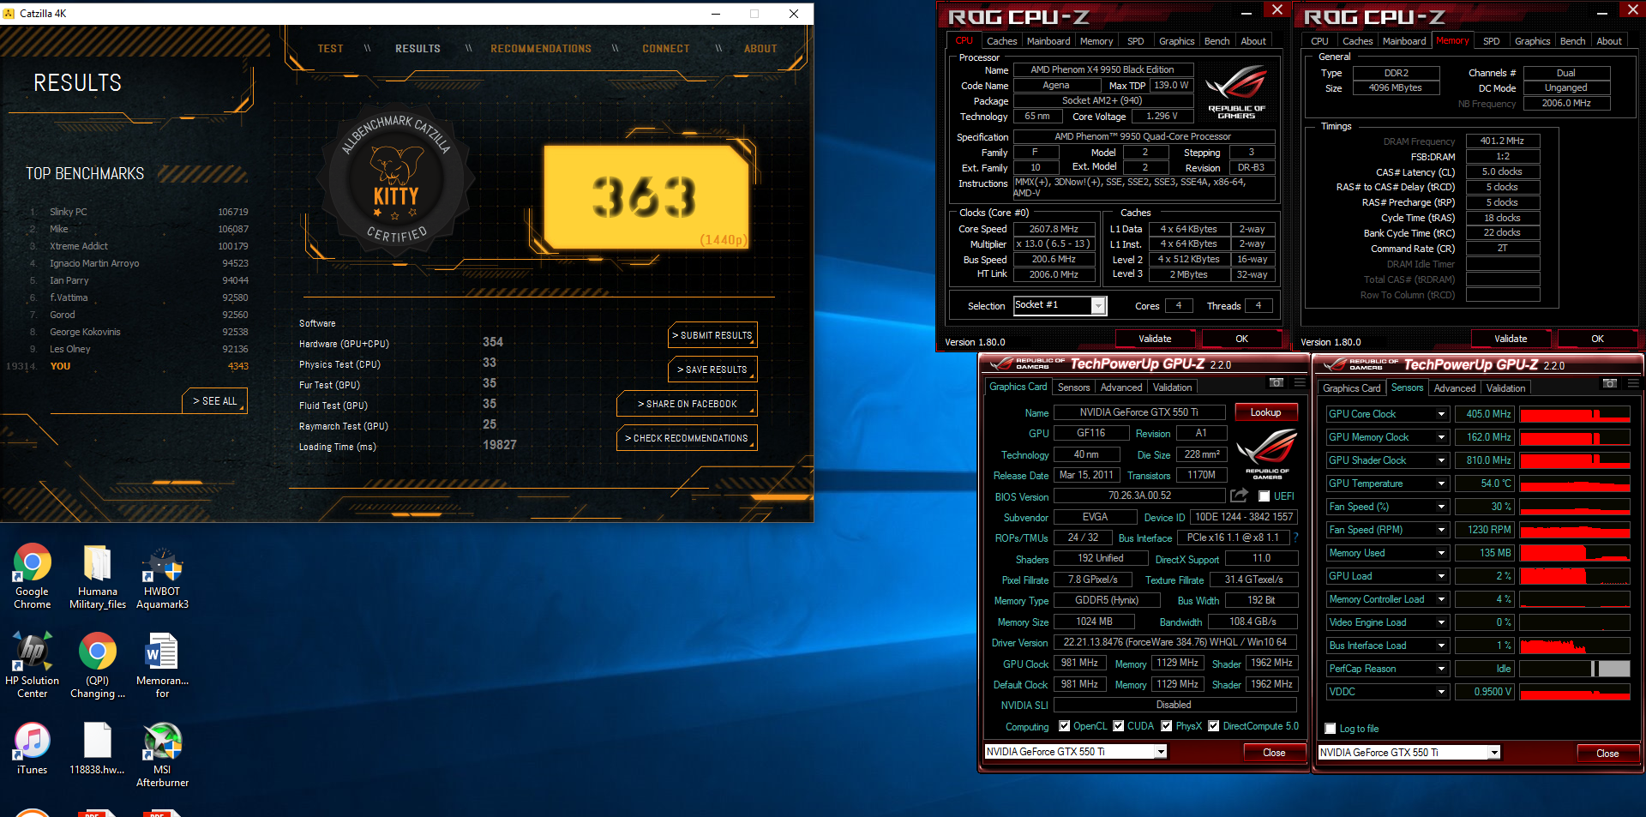Toggle the OpenCL checkbox
Screen dimensions: 1646x817
1064,726
